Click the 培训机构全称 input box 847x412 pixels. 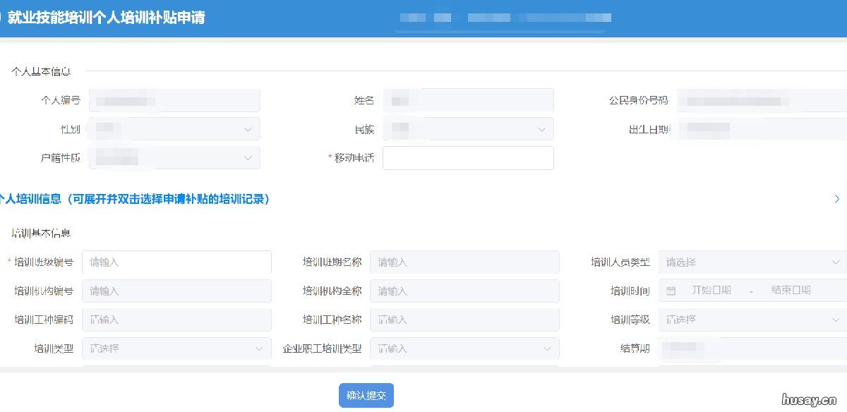pos(464,291)
